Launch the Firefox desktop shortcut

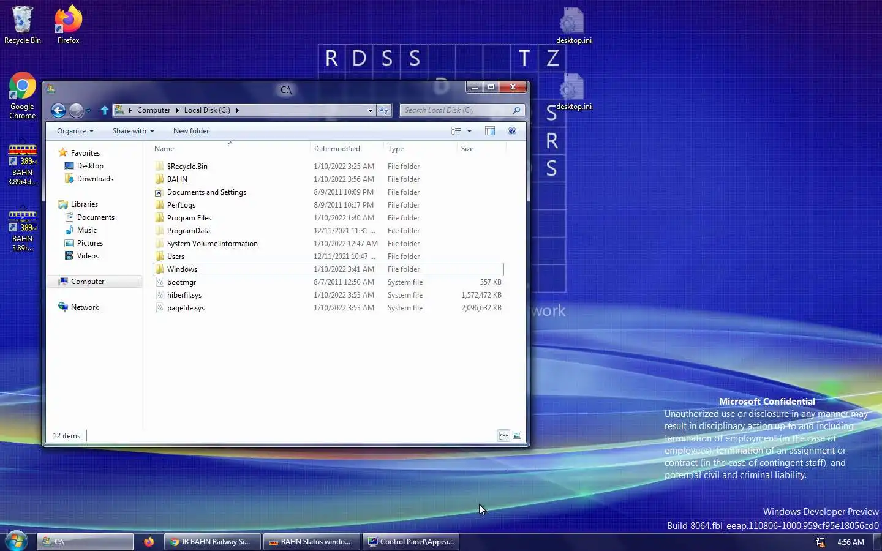68,26
